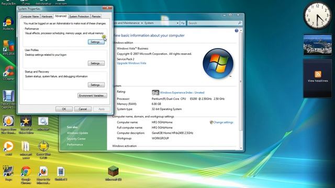Open the AVG 2014 desktop shortcut

[8, 48]
